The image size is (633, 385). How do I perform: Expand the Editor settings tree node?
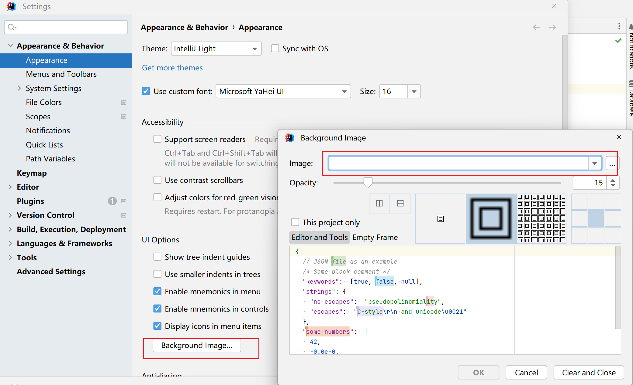(x=10, y=187)
